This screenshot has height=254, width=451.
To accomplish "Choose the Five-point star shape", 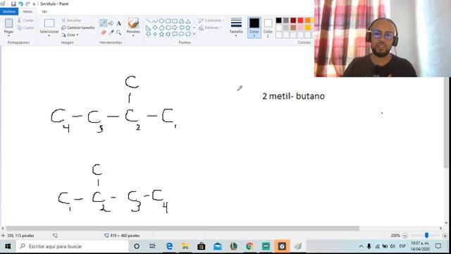I will pyautogui.click(x=161, y=35).
